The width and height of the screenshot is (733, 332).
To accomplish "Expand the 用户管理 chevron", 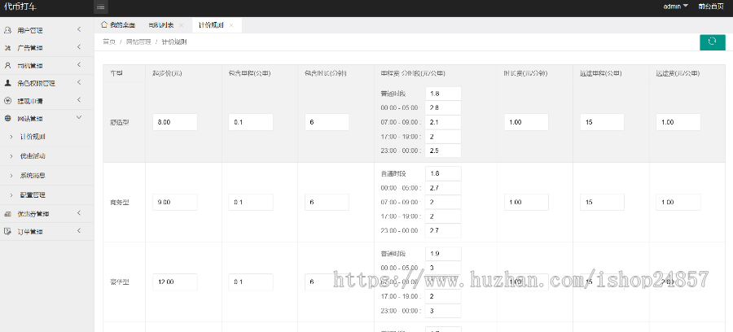I will (79, 29).
